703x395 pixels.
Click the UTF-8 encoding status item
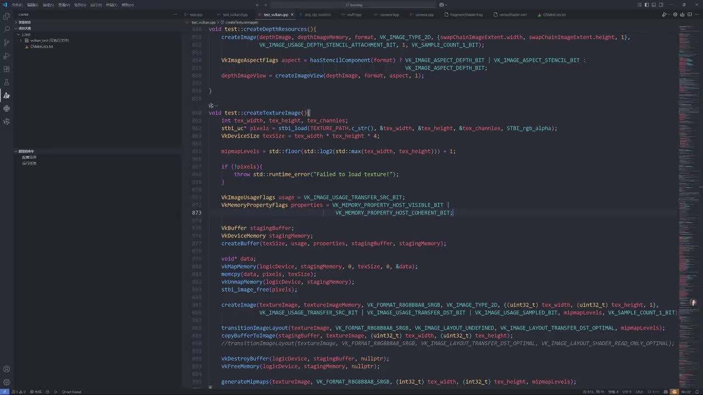pos(627,392)
